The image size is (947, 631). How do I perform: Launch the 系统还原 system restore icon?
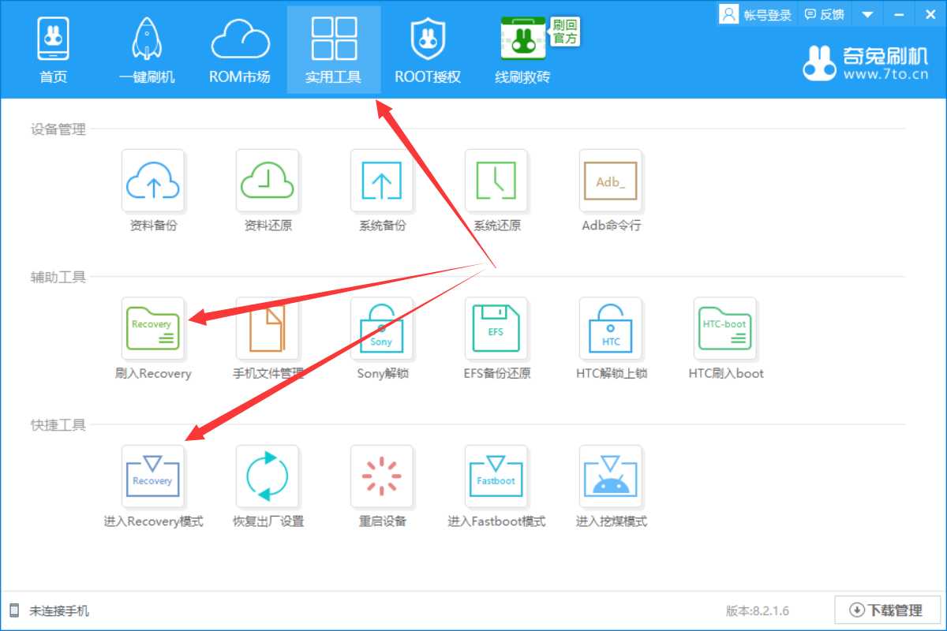point(496,181)
